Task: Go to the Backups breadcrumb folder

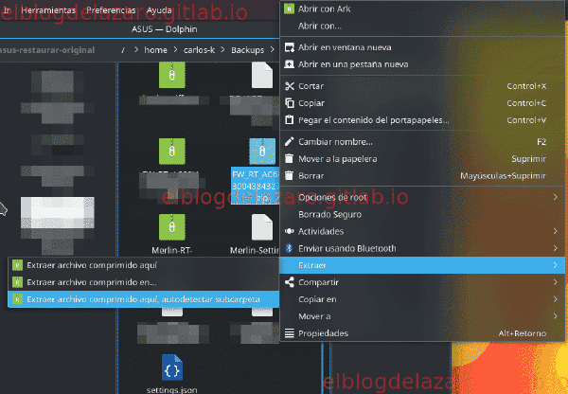Action: tap(247, 50)
